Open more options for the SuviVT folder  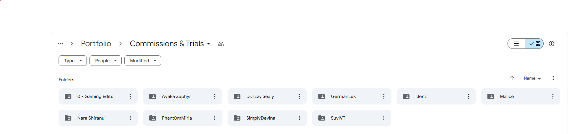pos(384,118)
